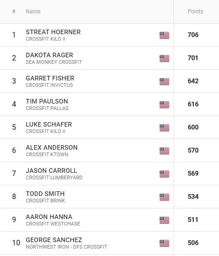
Task: Click AARON HANNA's name
Action: pyautogui.click(x=49, y=217)
